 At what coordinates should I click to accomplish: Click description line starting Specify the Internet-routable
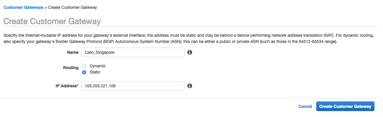(189, 35)
